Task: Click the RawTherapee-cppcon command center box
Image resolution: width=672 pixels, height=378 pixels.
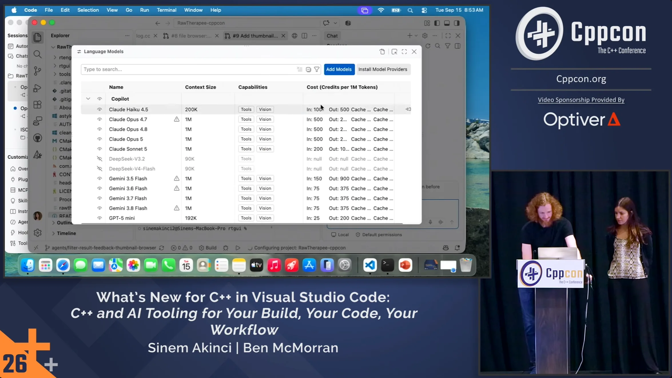Action: (x=247, y=23)
